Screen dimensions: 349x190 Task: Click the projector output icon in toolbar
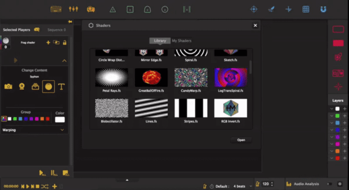(91, 9)
